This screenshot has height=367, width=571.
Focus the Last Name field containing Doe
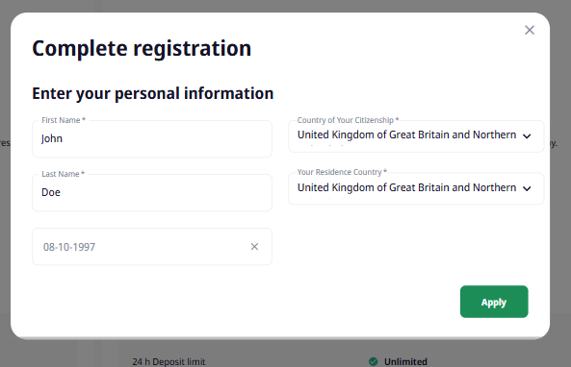[x=152, y=192]
